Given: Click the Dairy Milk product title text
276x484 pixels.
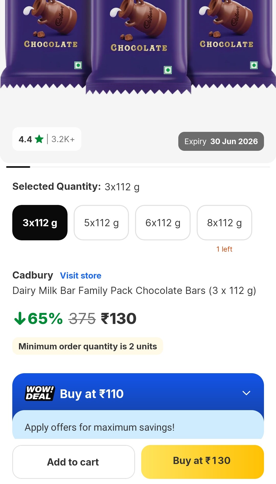Looking at the screenshot, I should 134,291.
